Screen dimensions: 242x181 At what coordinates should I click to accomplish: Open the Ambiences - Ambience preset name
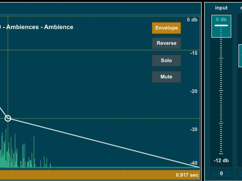38,27
